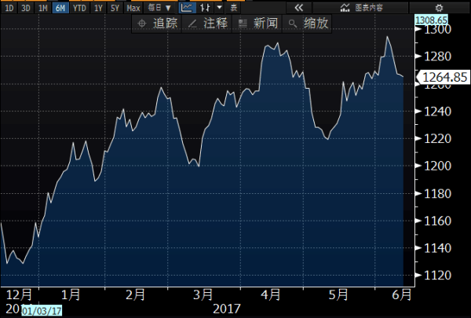
Task: Open the 每日 frequency dropdown
Action: [161, 8]
